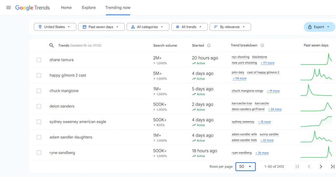Go to the previous page of results
Image resolution: width=336 pixels, height=177 pixels.
pyautogui.click(x=309, y=167)
